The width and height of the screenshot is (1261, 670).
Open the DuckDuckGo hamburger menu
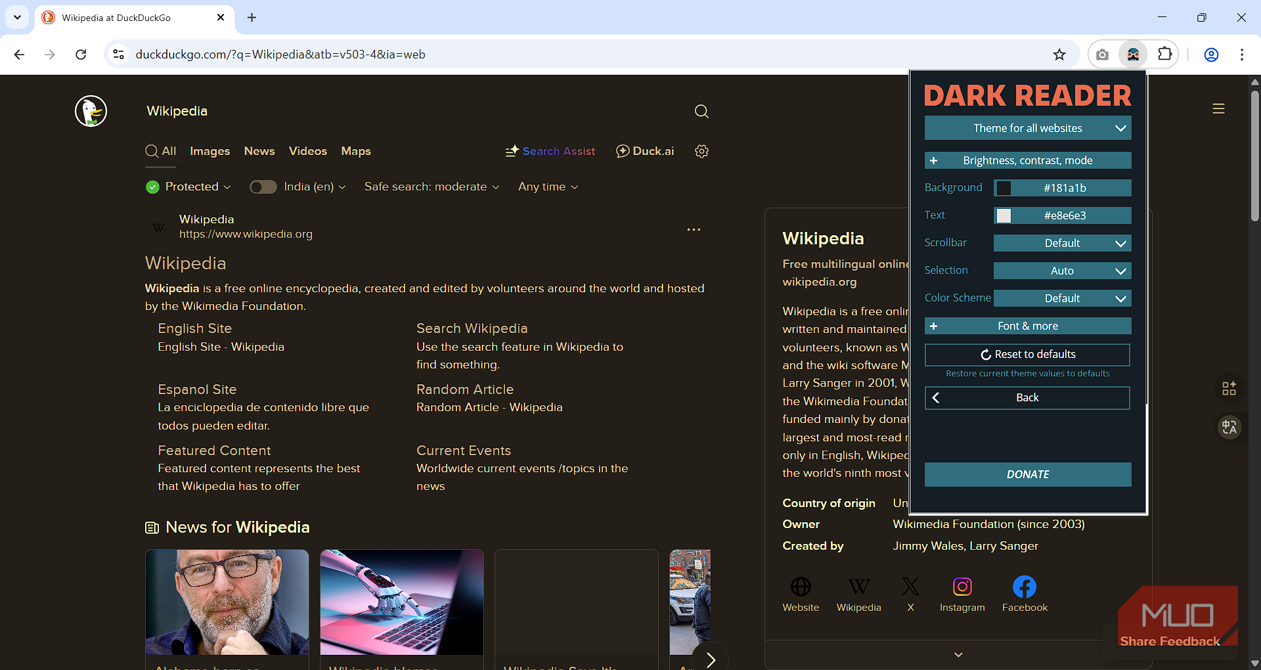click(1218, 109)
